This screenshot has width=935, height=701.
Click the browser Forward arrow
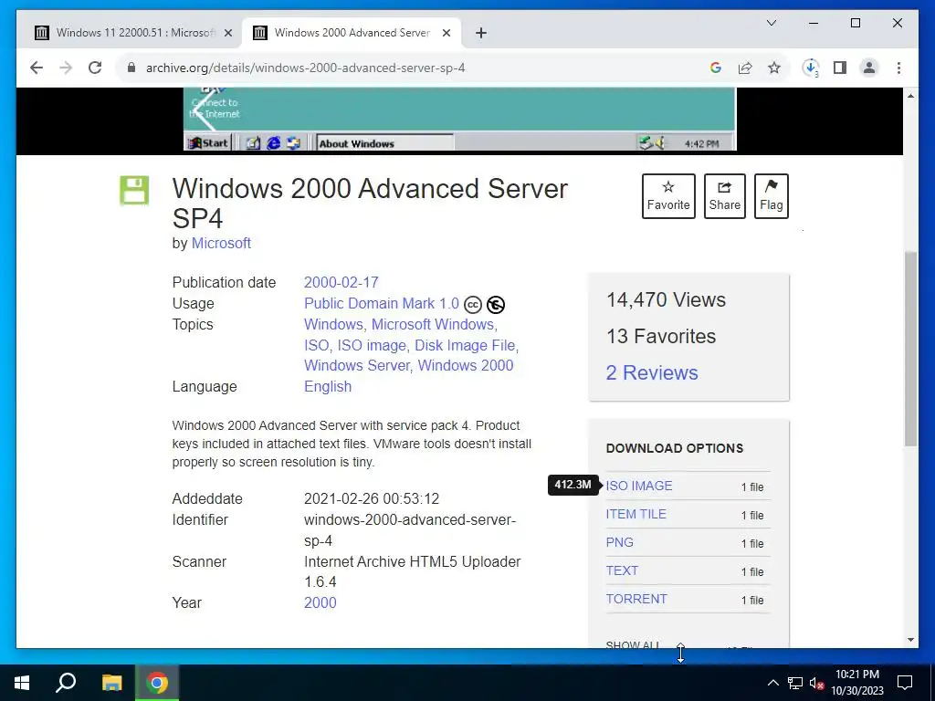66,68
